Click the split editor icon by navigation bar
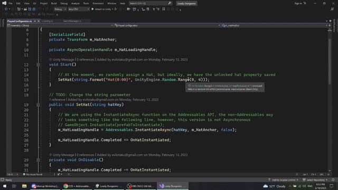This screenshot has width=338, height=190. tap(330, 25)
